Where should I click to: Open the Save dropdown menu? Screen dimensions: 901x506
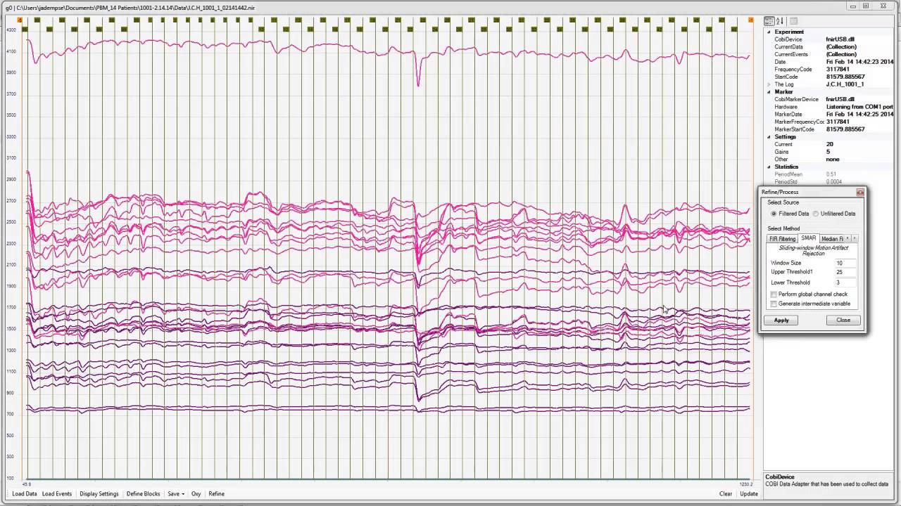coord(176,494)
